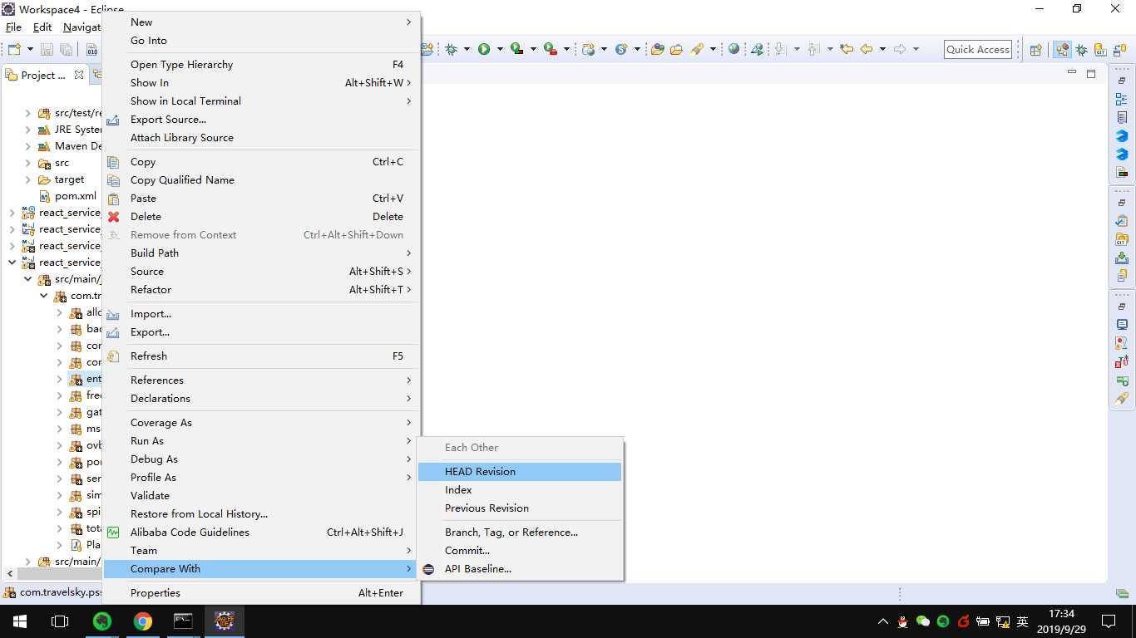Click the Search flashlight toolbar icon
Screen dimensions: 1136x638
point(697,49)
